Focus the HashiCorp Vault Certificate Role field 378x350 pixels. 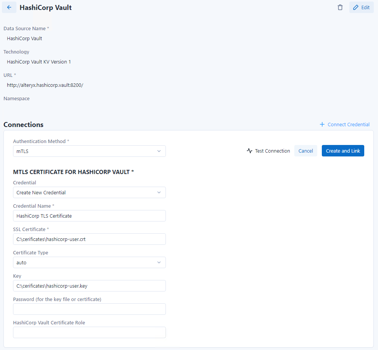[x=89, y=332]
